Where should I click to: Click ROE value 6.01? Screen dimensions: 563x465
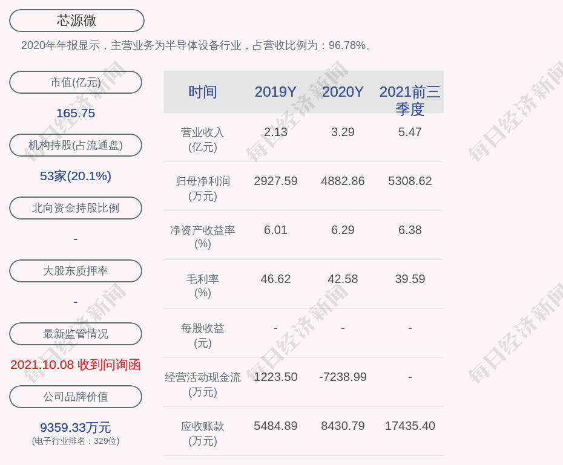275,230
